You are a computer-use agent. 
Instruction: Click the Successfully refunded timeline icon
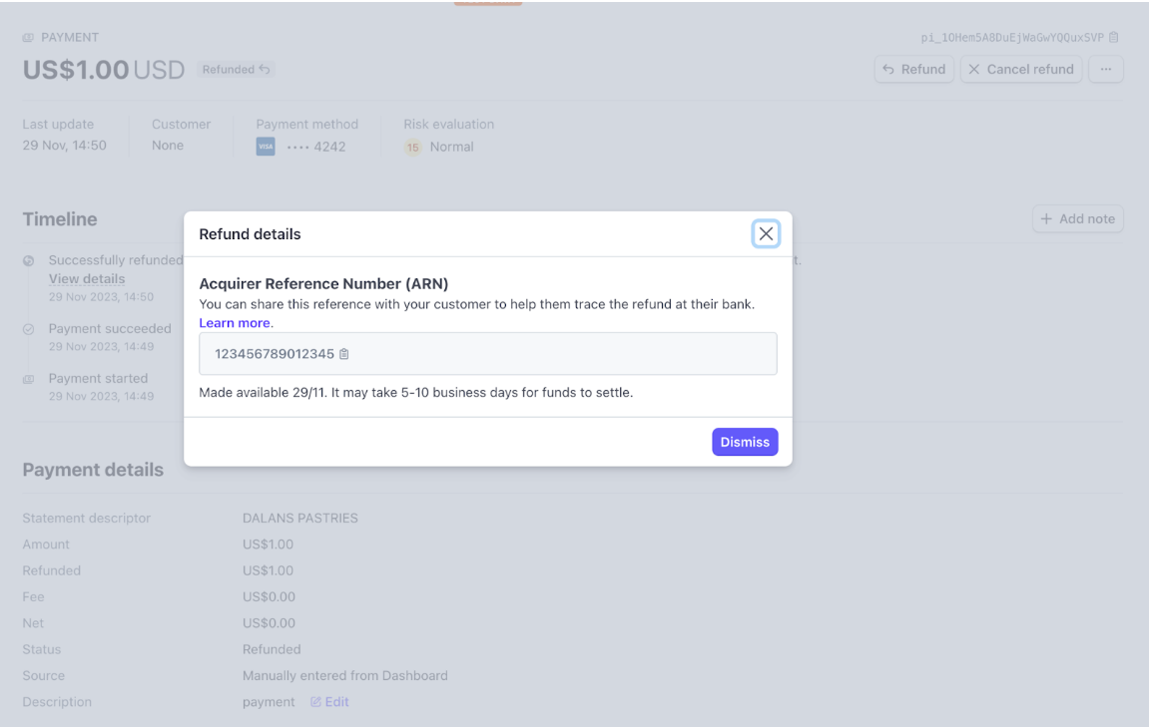coord(29,260)
